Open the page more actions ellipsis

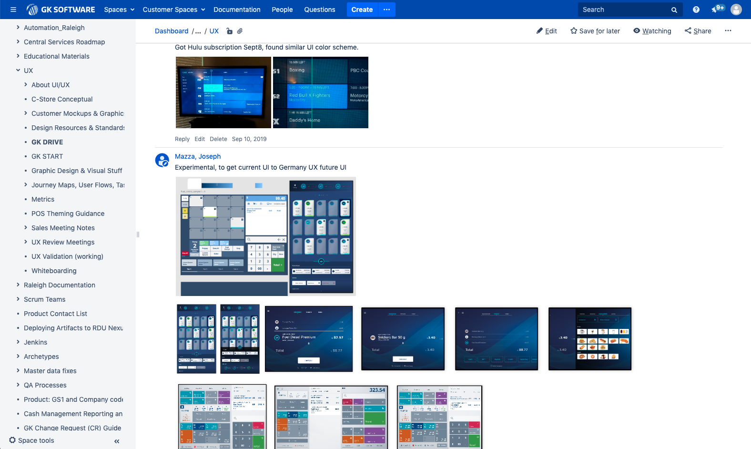[728, 31]
